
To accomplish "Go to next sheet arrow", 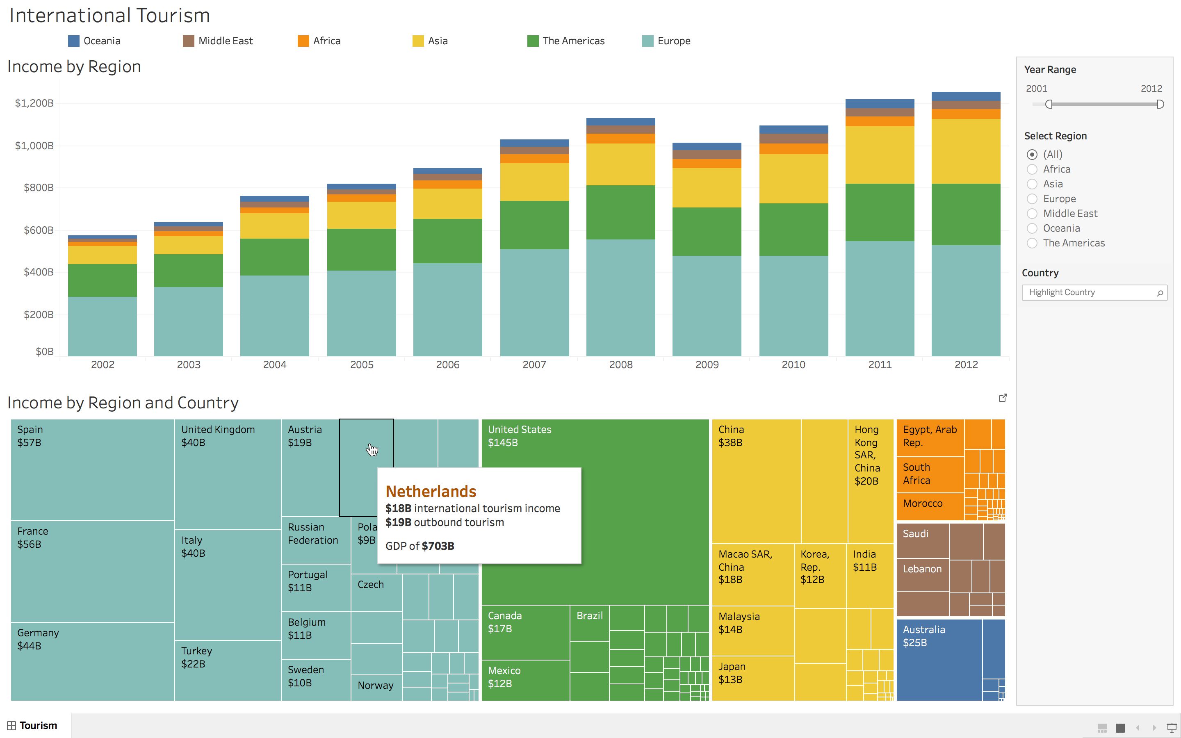I will tap(1155, 728).
